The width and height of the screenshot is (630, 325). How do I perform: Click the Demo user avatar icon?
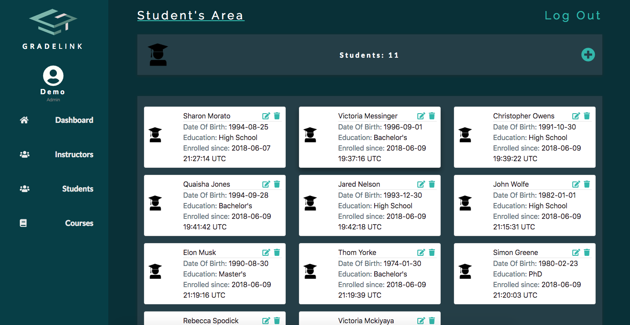click(53, 76)
